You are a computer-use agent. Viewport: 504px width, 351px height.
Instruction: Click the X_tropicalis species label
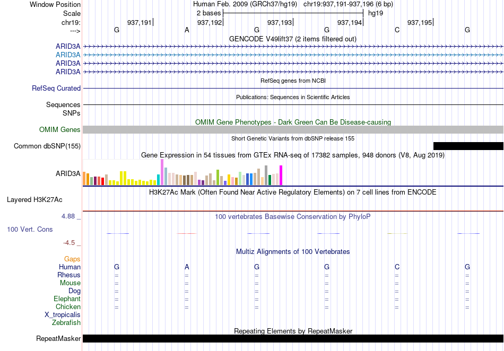click(63, 315)
